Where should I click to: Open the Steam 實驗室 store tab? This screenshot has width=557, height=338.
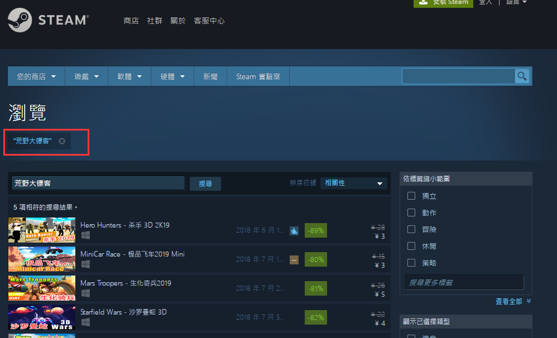click(258, 76)
